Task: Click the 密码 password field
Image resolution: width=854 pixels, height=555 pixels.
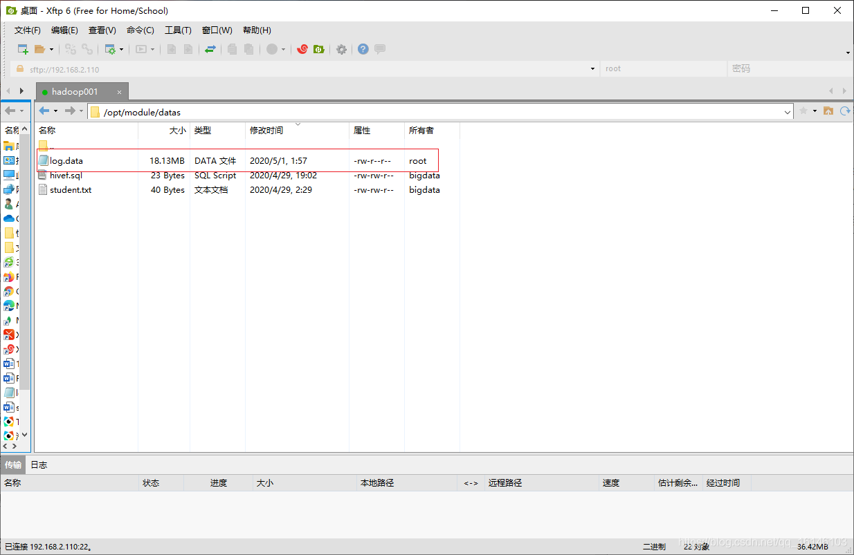Action: (789, 69)
